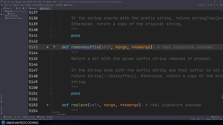223x125 pixels.
Task: Open Project panel settings gear
Action: 23,8
